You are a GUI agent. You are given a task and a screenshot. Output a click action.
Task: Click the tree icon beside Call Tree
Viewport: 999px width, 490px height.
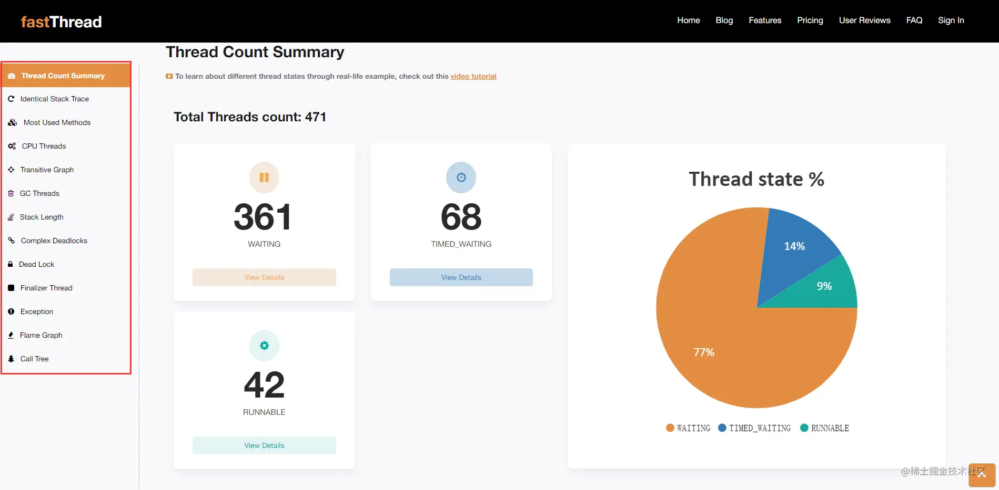[x=11, y=359]
